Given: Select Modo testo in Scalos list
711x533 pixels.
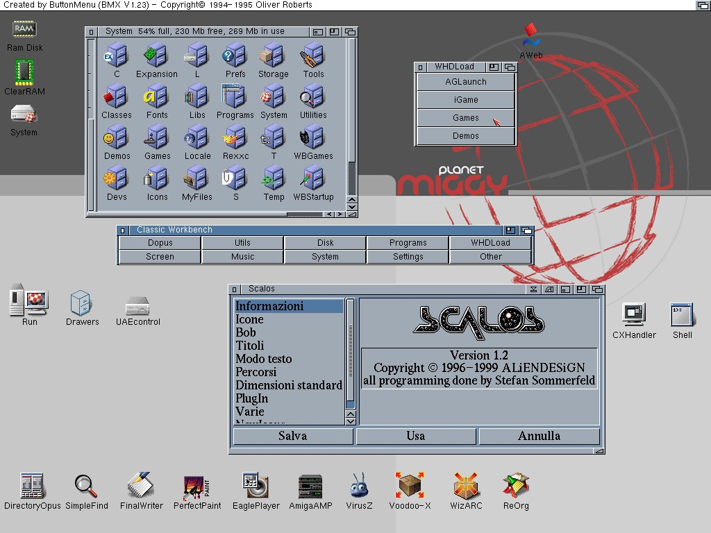Looking at the screenshot, I should pos(289,359).
